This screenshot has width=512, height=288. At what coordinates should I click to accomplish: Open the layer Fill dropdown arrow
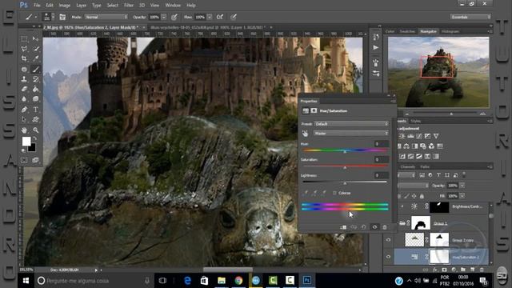pos(462,196)
